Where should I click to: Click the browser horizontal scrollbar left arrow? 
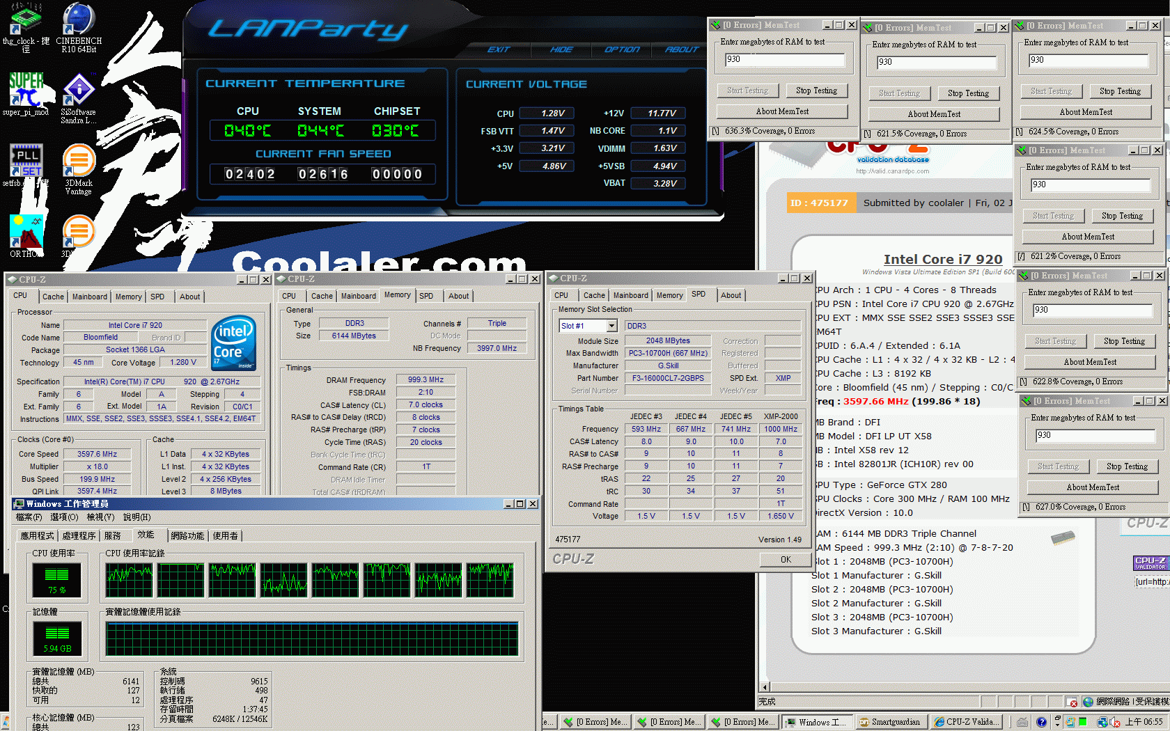765,687
